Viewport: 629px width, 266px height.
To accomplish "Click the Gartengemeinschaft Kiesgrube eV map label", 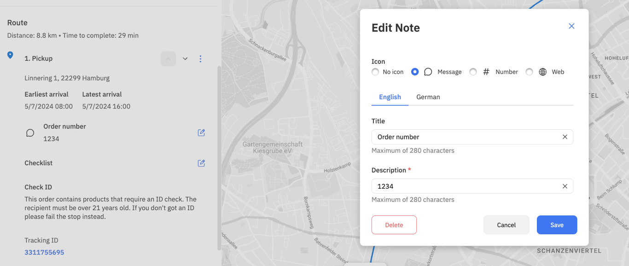I will pos(273,147).
